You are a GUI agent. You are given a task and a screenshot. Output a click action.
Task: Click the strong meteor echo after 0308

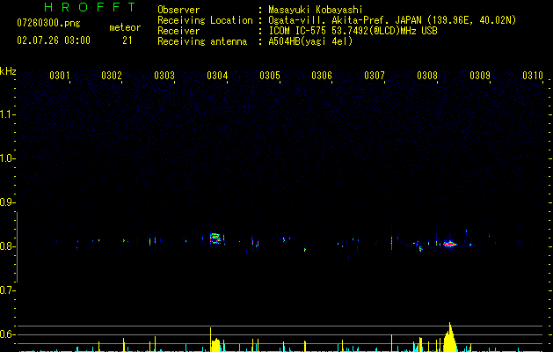click(449, 244)
